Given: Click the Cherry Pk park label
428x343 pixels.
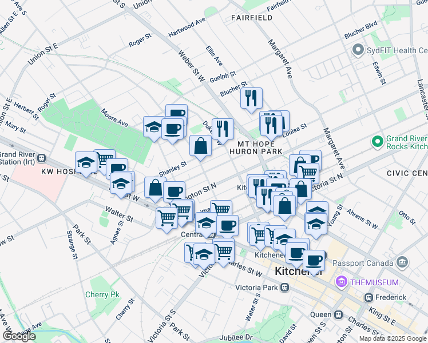Looking at the screenshot, I should click(x=102, y=295).
